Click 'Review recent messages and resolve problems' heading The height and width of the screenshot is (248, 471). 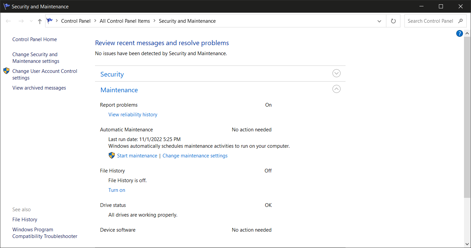[x=162, y=43]
